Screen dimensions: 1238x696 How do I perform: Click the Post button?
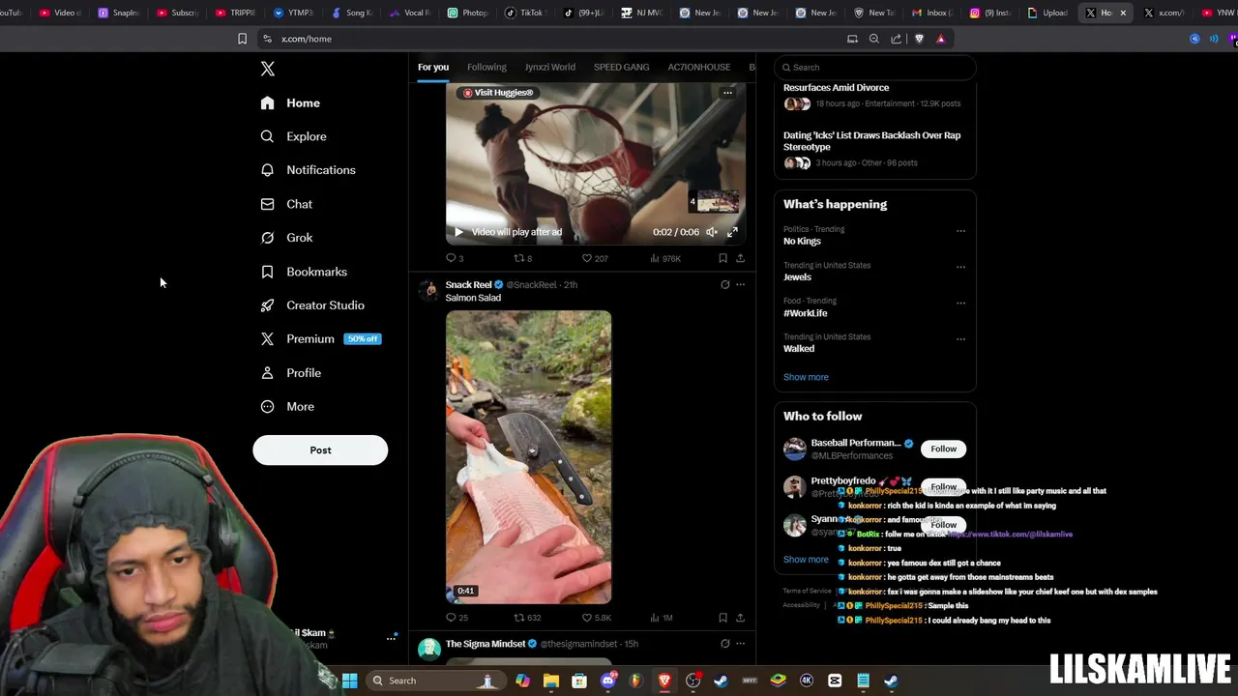[320, 450]
